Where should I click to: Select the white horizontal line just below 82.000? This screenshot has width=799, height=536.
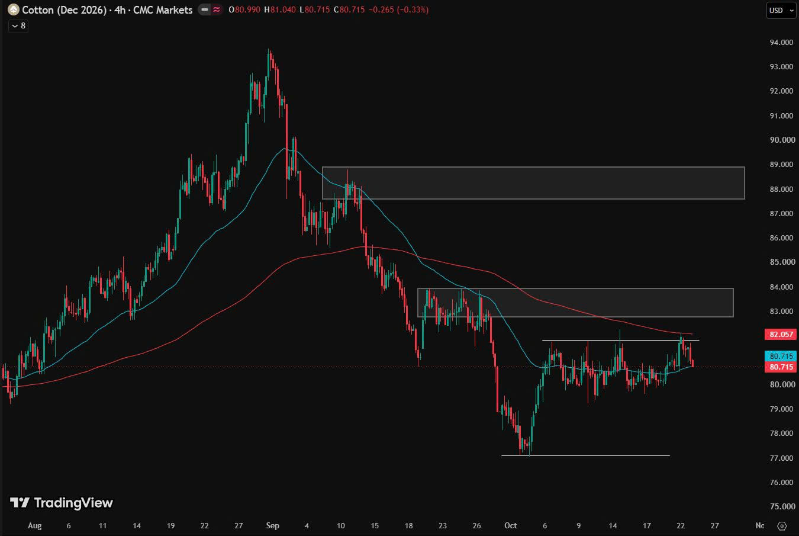pyautogui.click(x=621, y=340)
